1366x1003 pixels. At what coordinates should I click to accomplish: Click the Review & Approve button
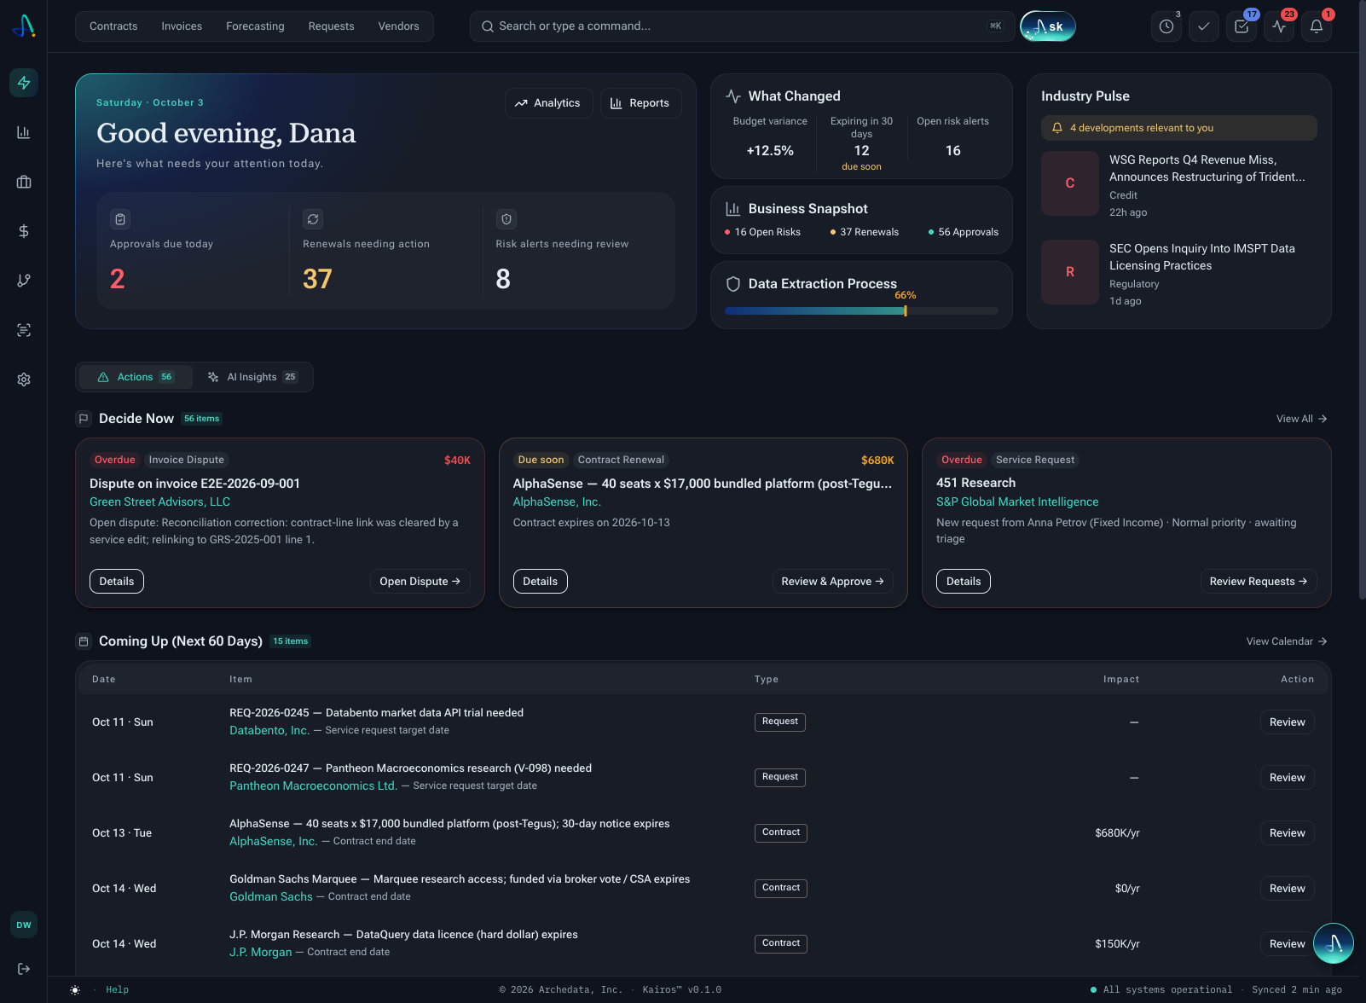(x=832, y=582)
